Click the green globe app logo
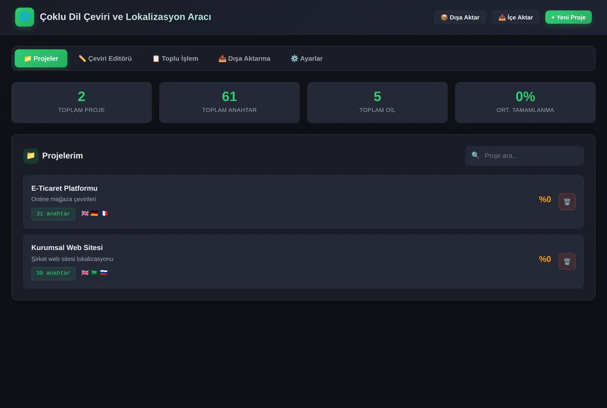The width and height of the screenshot is (607, 408). pos(25,17)
